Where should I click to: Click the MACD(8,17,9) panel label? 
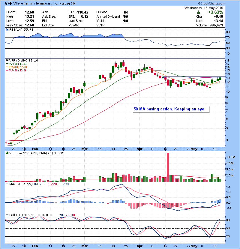[21, 184]
